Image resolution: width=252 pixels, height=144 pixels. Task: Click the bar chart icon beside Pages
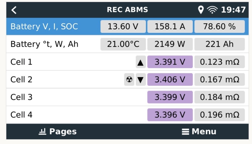tap(42, 131)
